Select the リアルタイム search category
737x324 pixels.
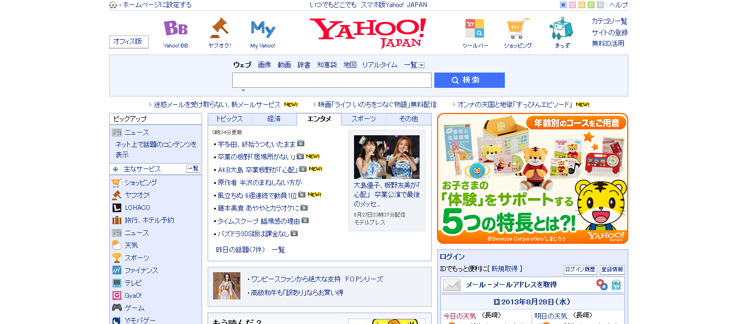[380, 65]
